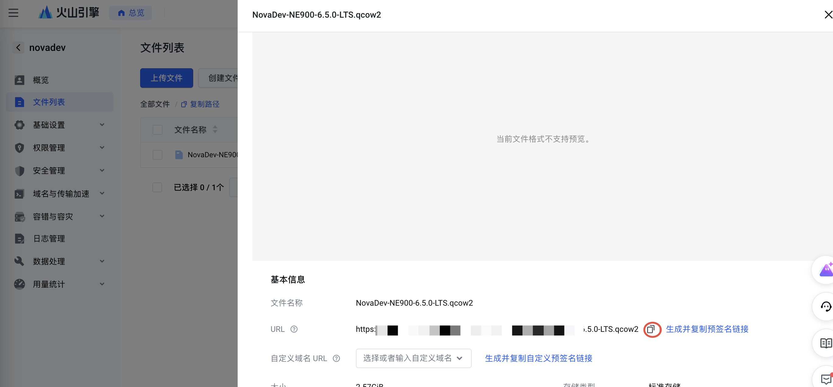Select 用量统计 in the sidebar

click(x=60, y=284)
